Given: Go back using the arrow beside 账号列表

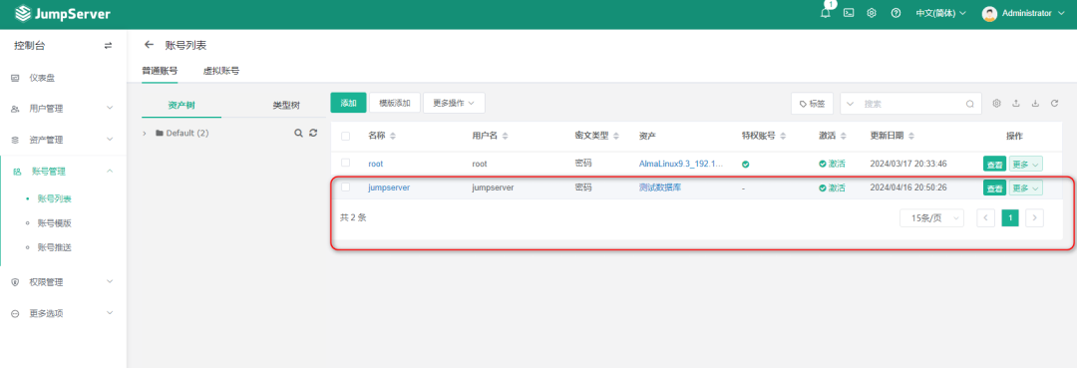Looking at the screenshot, I should click(149, 45).
